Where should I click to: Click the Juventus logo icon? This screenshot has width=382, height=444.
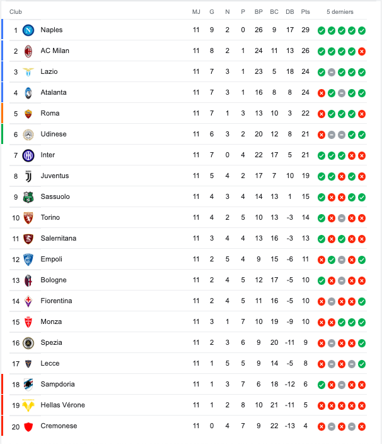point(28,176)
